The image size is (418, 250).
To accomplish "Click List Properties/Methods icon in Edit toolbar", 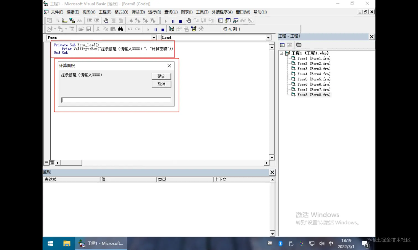I will coord(49,20).
